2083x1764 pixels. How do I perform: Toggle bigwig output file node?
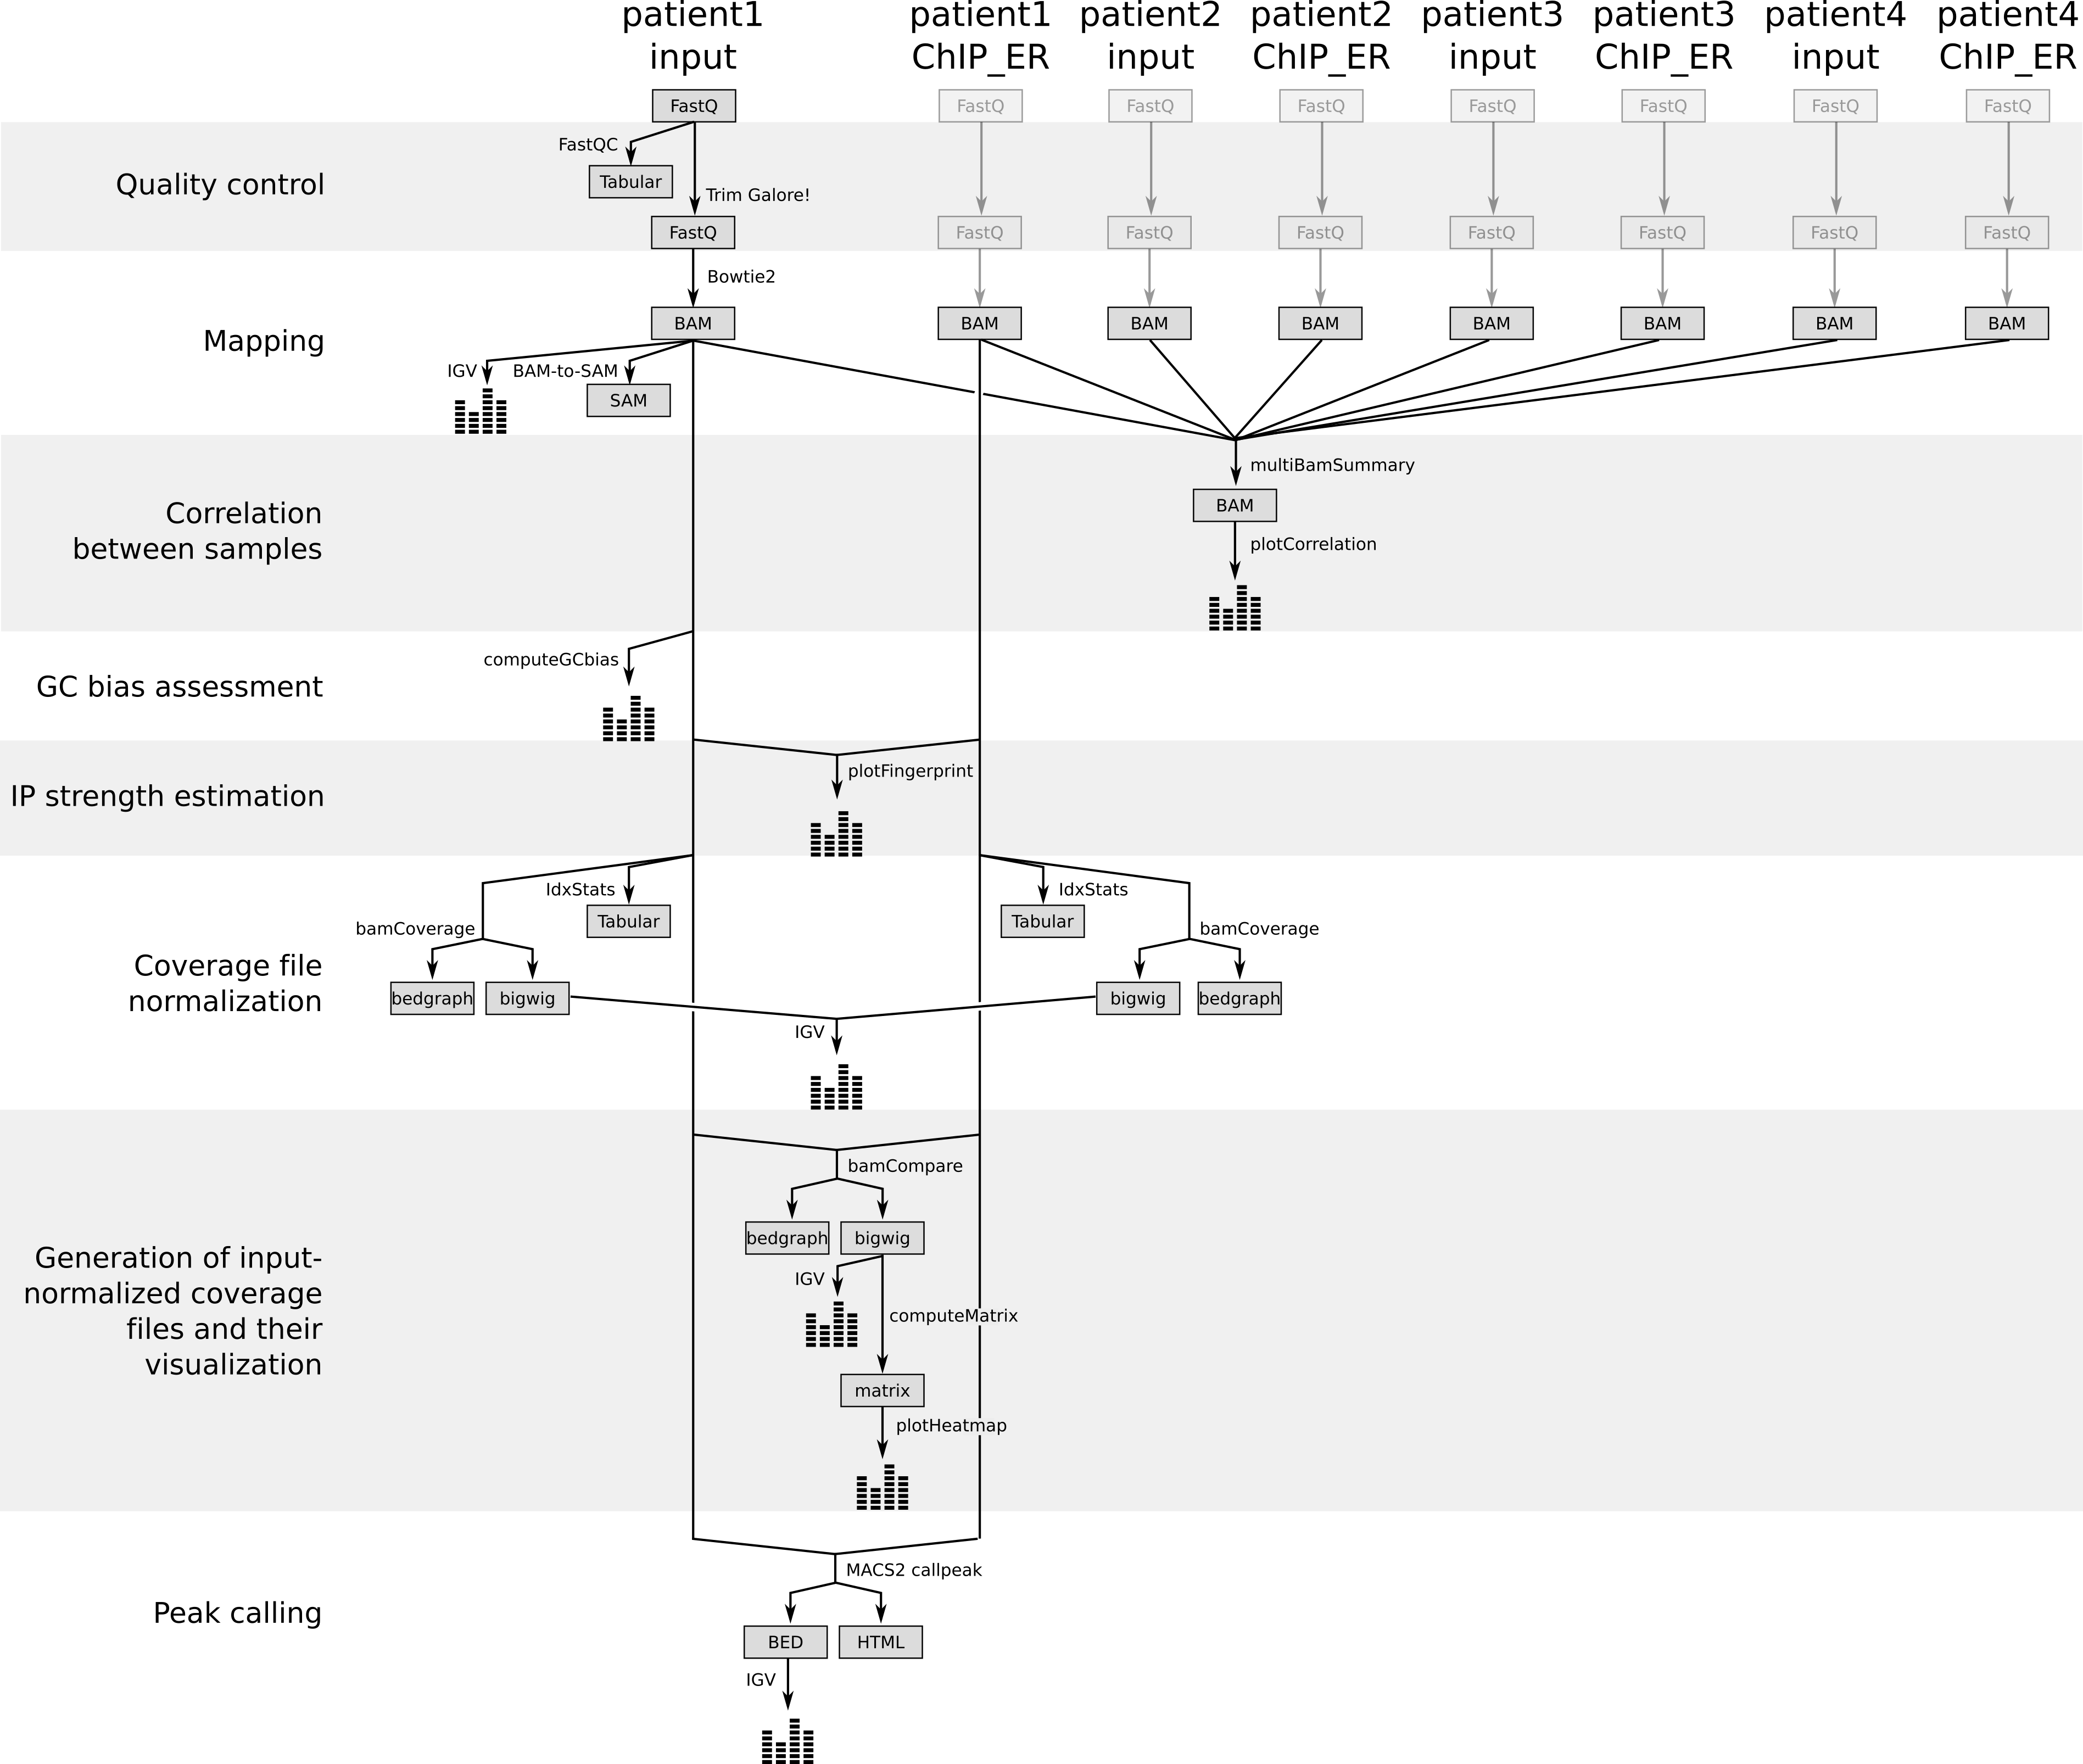pos(887,1237)
